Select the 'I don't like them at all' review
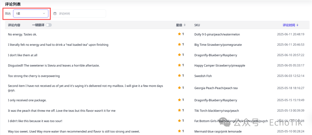The height and width of the screenshot is (135, 312). [x=23, y=55]
